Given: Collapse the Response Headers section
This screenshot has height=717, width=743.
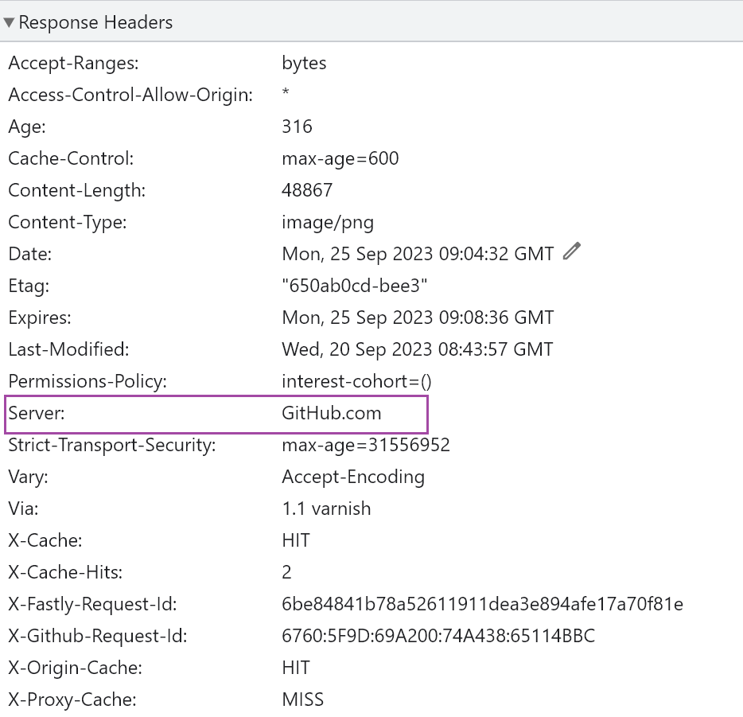Looking at the screenshot, I should (x=10, y=23).
